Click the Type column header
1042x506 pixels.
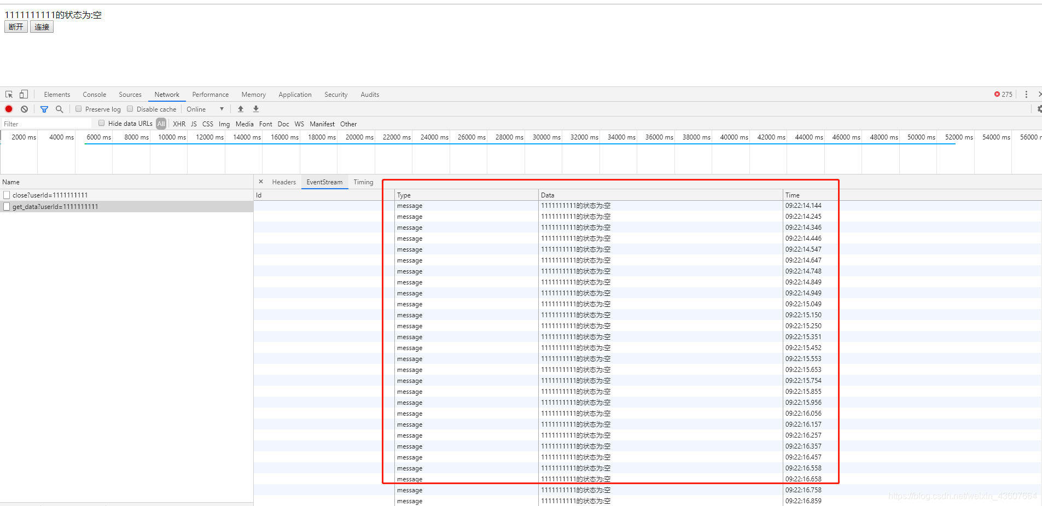(x=466, y=195)
